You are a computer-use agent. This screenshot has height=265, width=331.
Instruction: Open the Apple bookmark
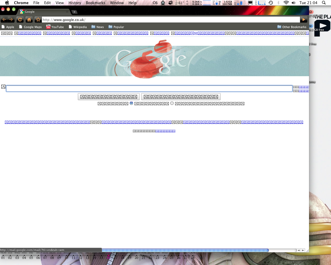[8, 27]
